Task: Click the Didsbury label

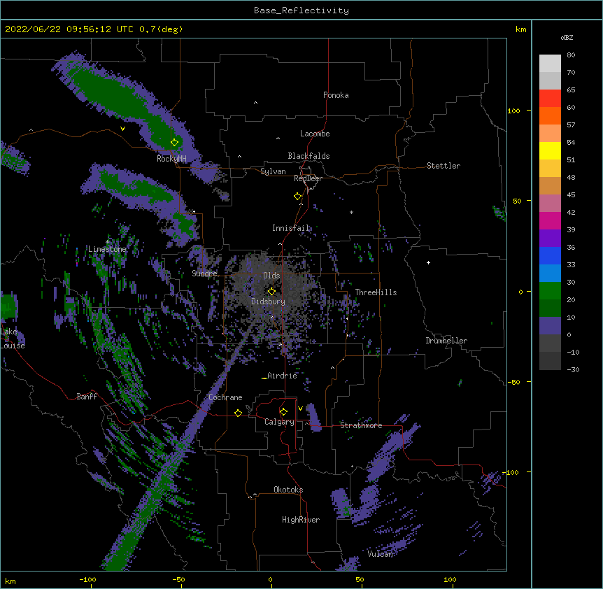Action: click(268, 301)
